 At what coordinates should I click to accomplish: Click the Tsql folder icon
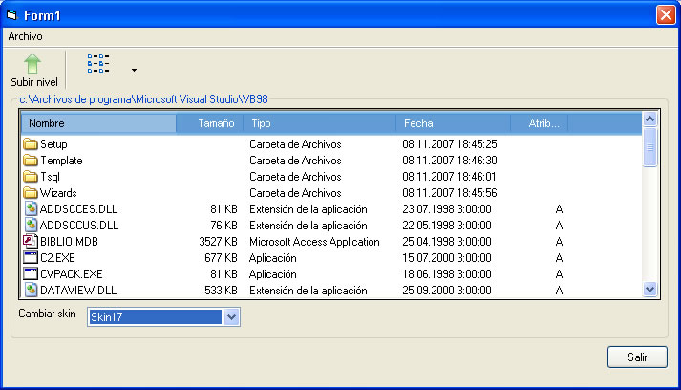(x=30, y=177)
